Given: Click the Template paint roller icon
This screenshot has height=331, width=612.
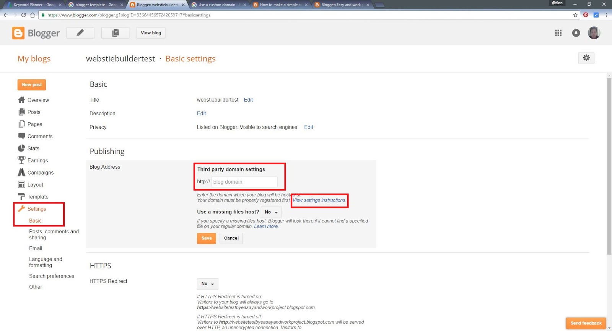Looking at the screenshot, I should tap(21, 197).
